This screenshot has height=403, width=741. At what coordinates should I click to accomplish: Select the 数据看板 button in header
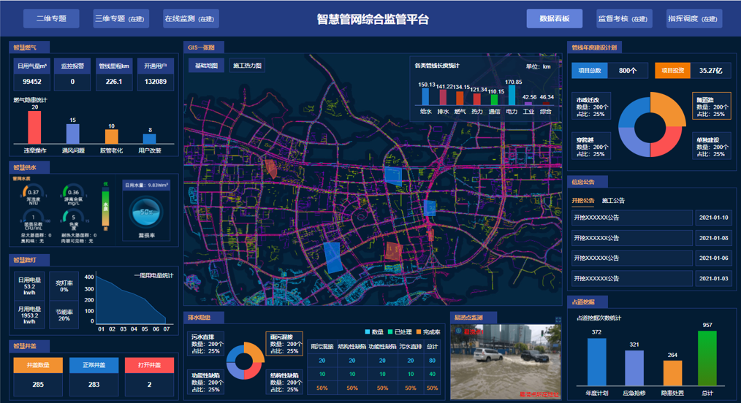click(x=554, y=19)
